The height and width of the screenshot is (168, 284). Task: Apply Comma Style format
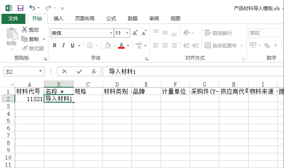[276, 45]
